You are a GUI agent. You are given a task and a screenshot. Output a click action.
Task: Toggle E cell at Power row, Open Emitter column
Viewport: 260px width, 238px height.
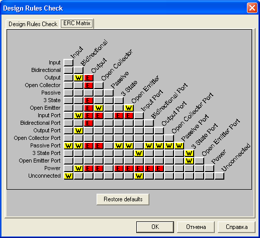tap(129, 168)
